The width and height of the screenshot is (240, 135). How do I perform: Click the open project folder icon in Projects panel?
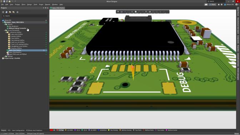[10, 12]
